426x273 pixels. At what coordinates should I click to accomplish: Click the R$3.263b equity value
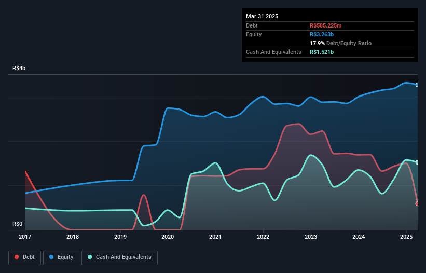pyautogui.click(x=322, y=34)
